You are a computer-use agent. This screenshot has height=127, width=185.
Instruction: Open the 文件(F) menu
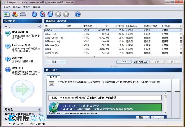tap(7, 7)
